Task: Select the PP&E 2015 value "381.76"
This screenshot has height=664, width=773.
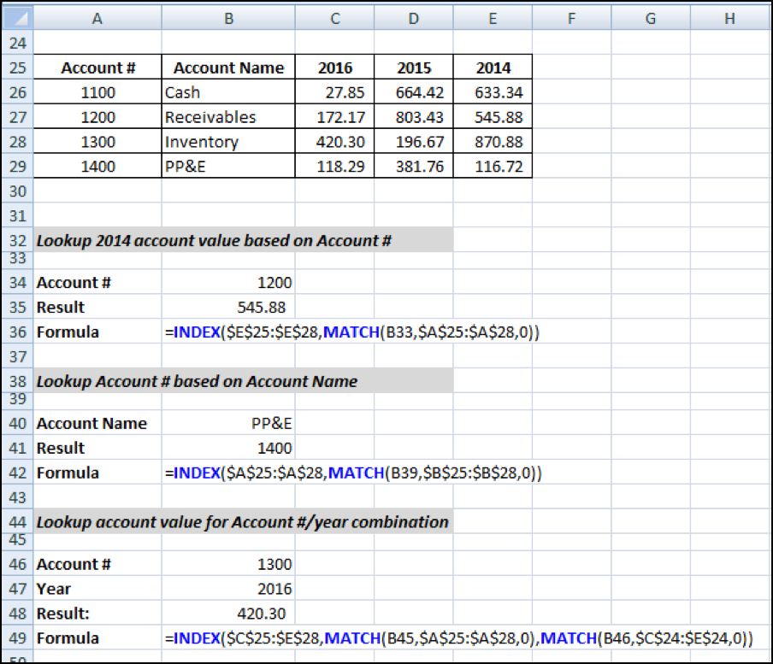Action: point(414,166)
